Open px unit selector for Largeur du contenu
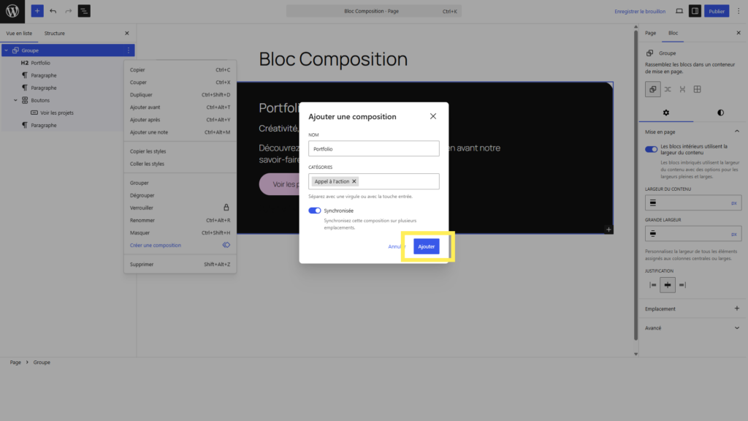 click(733, 203)
